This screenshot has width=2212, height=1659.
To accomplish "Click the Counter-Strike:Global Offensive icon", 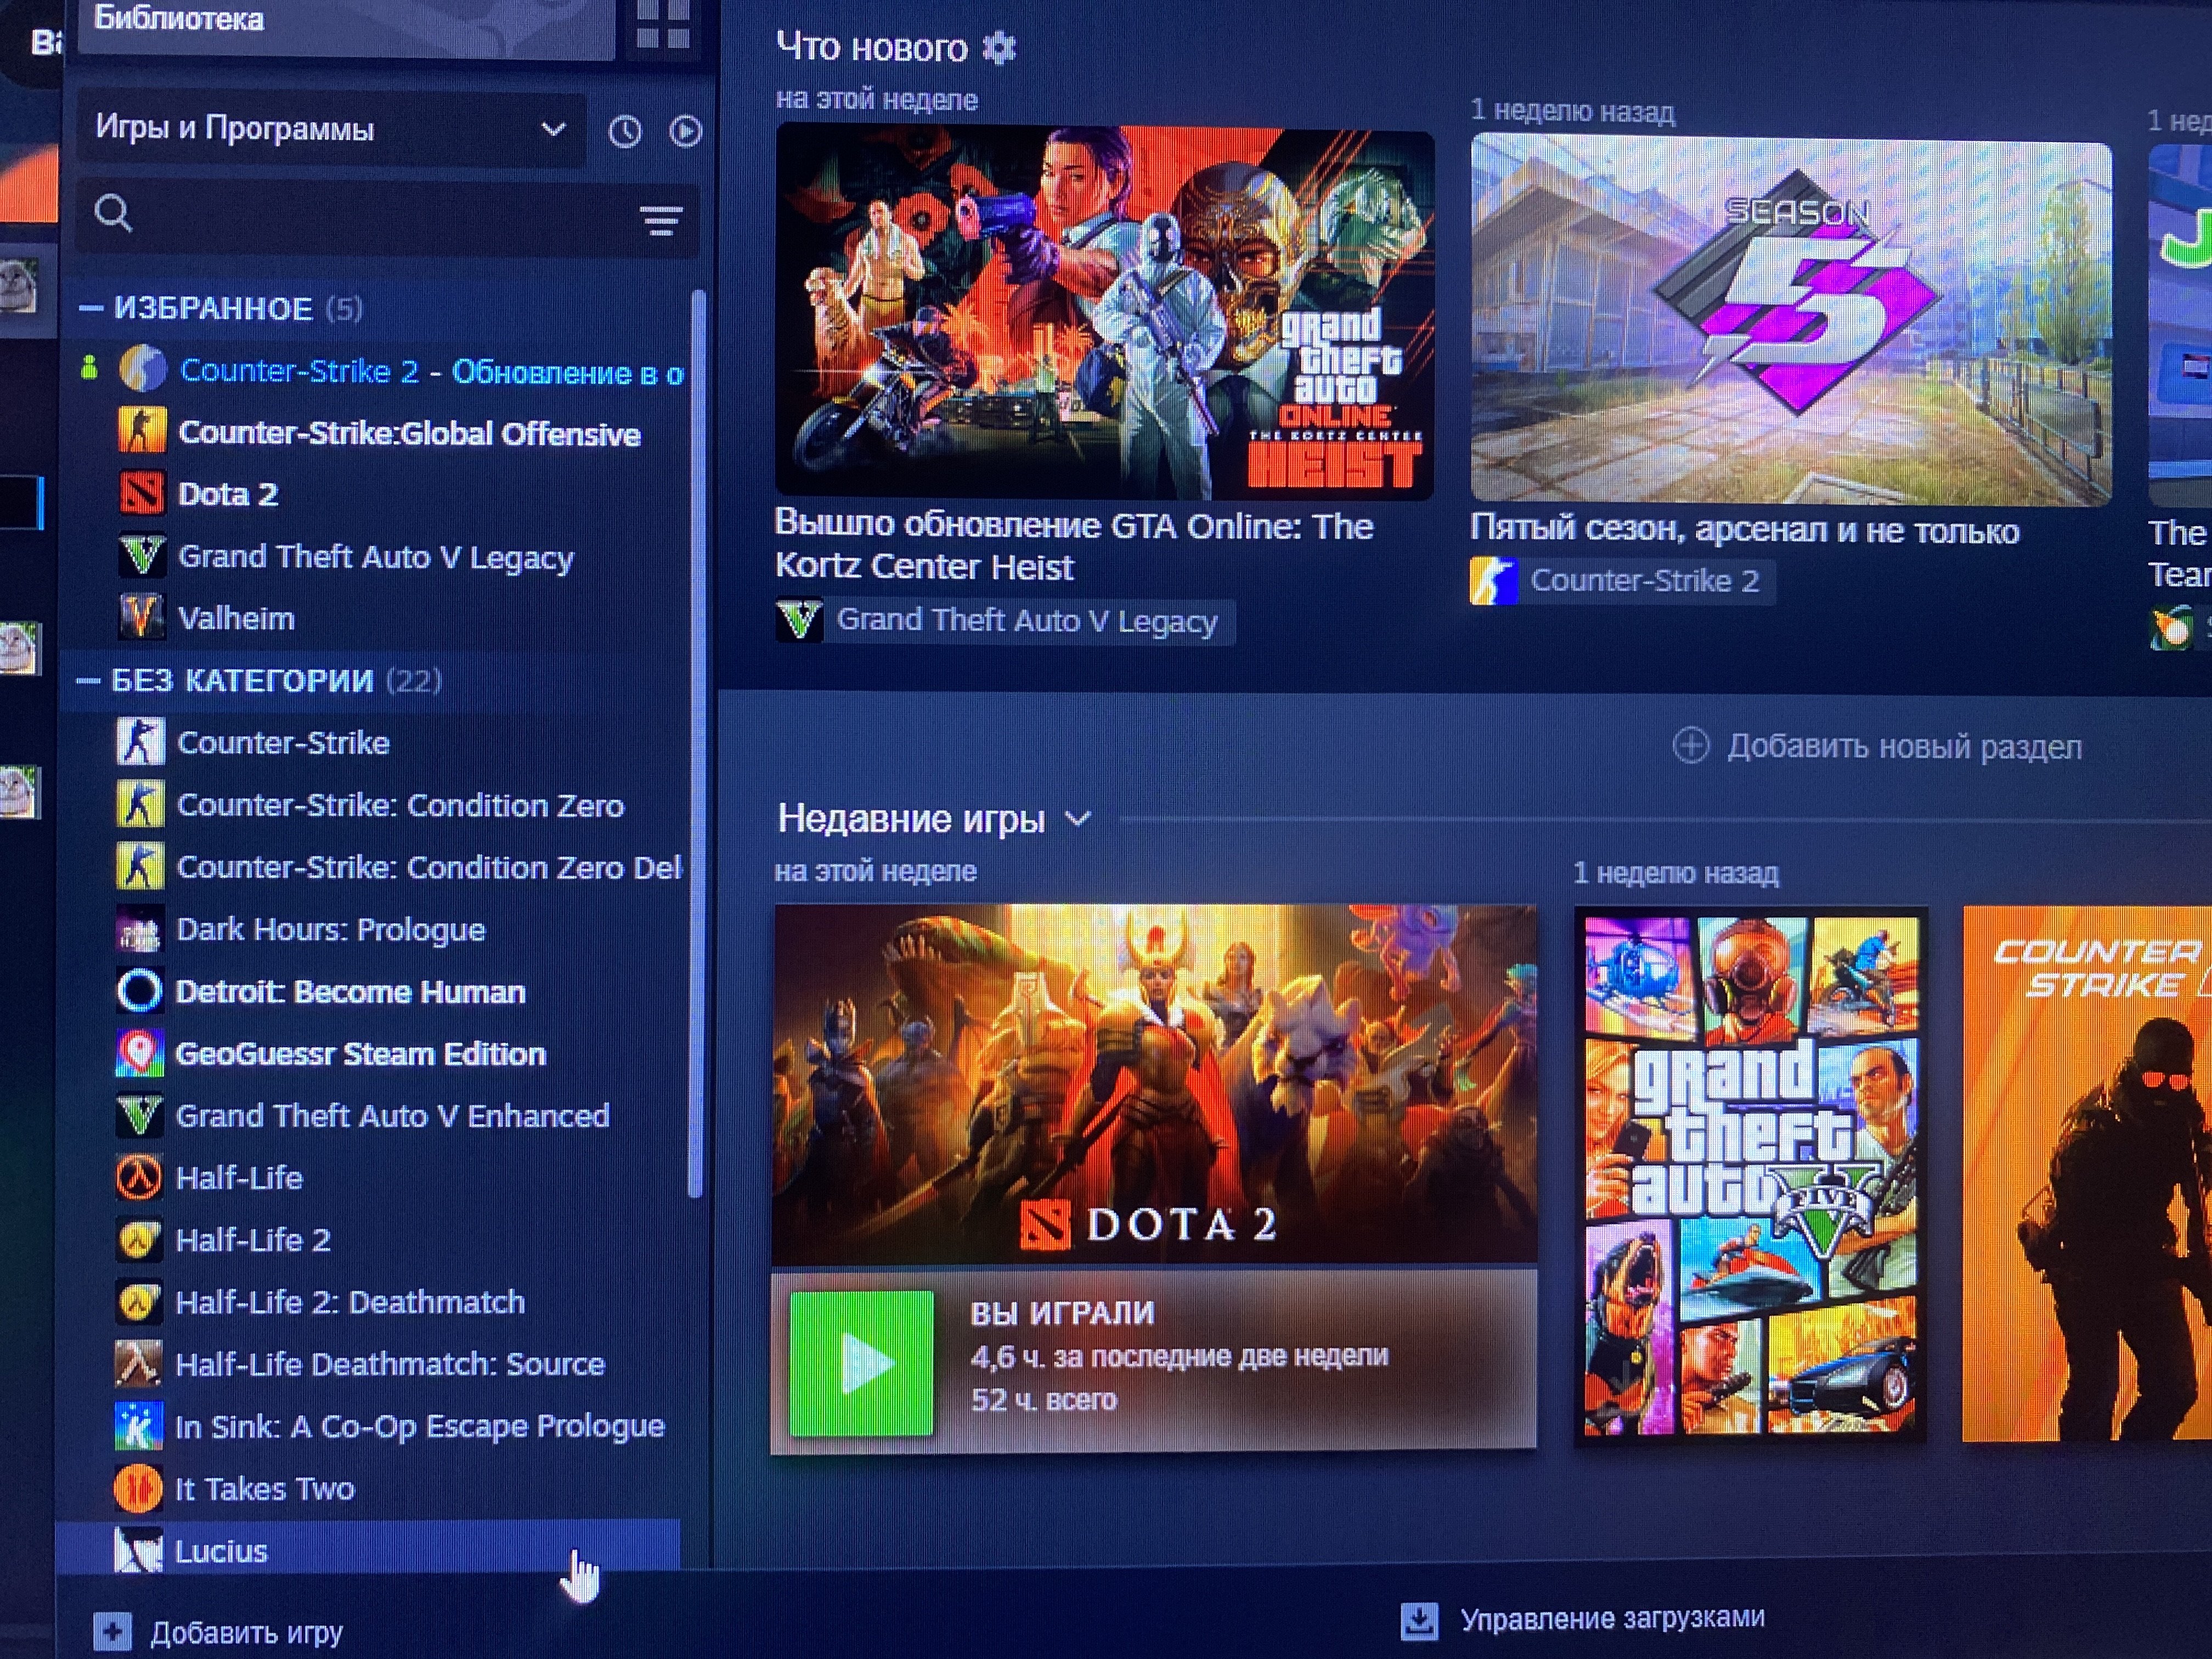I will click(141, 431).
